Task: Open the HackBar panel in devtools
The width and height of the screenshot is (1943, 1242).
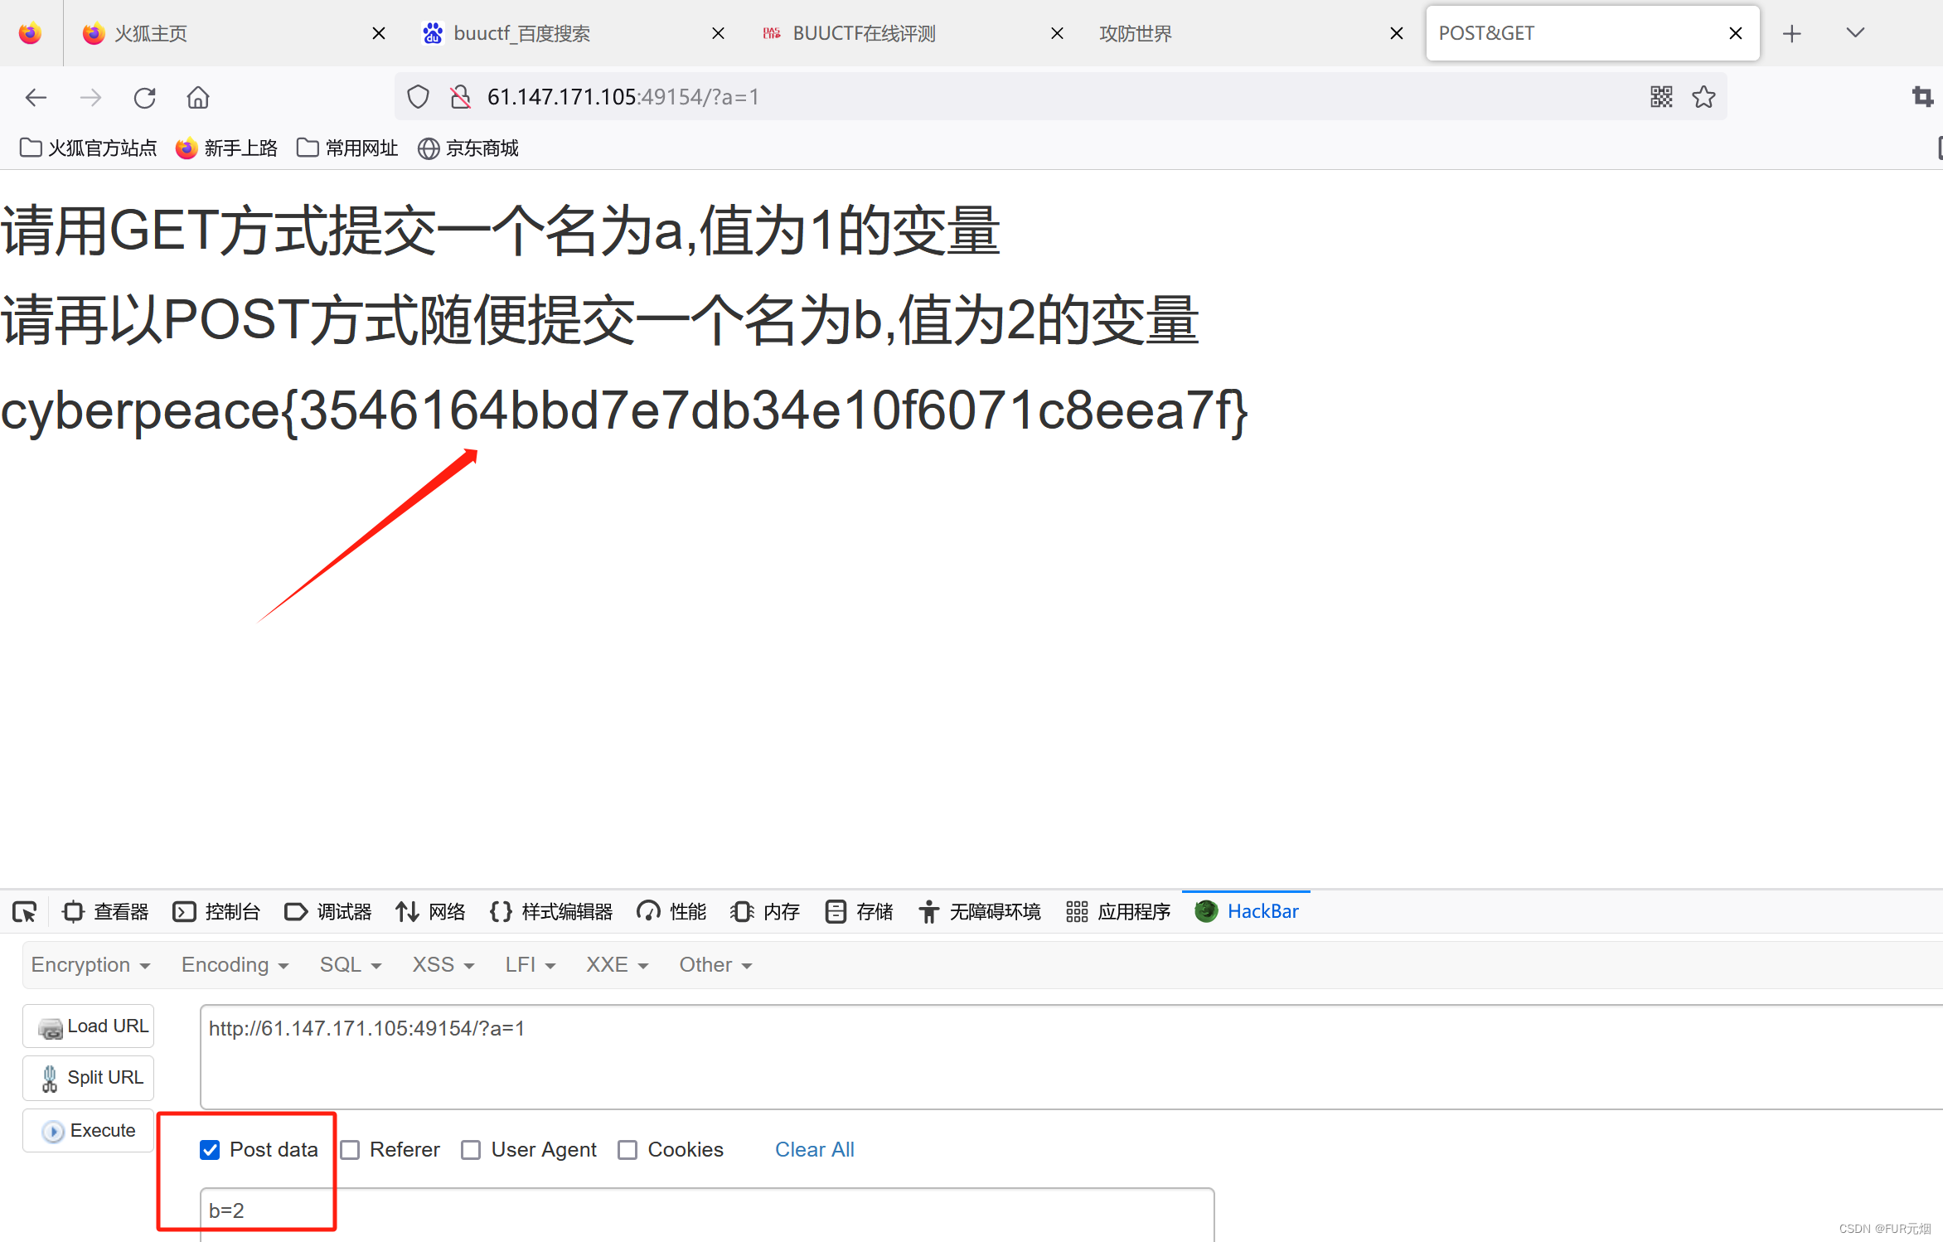Action: (x=1262, y=911)
